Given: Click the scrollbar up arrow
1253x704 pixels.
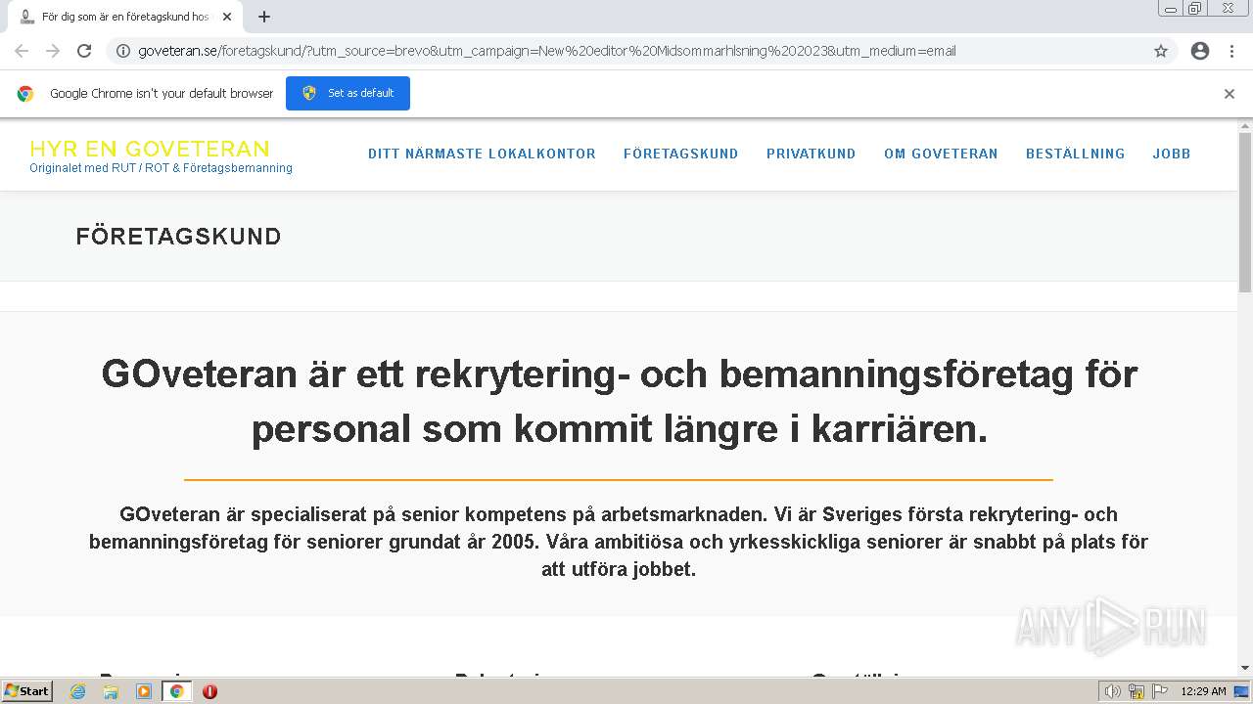Looking at the screenshot, I should 1245,125.
